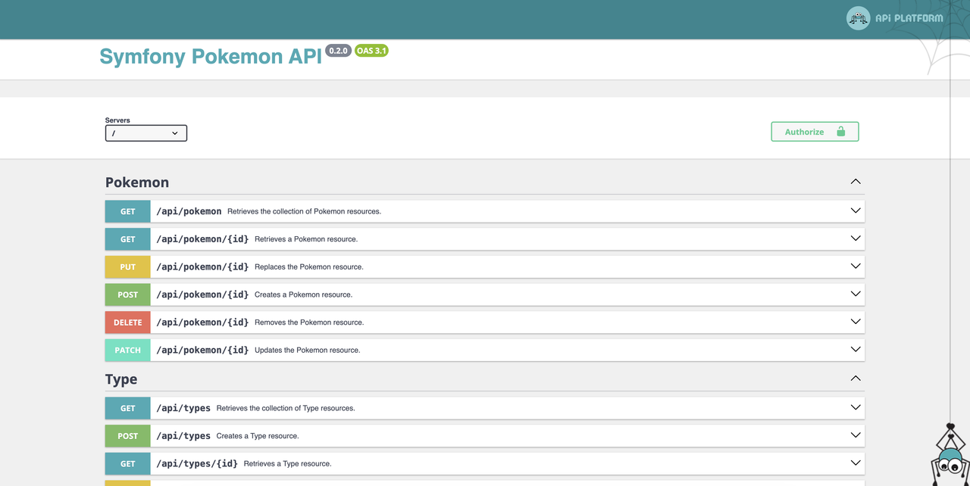Click POST badge for /api/types
Image resolution: width=970 pixels, height=486 pixels.
tap(128, 436)
